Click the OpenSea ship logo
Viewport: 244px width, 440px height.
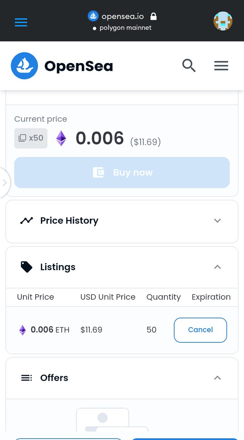pyautogui.click(x=25, y=66)
